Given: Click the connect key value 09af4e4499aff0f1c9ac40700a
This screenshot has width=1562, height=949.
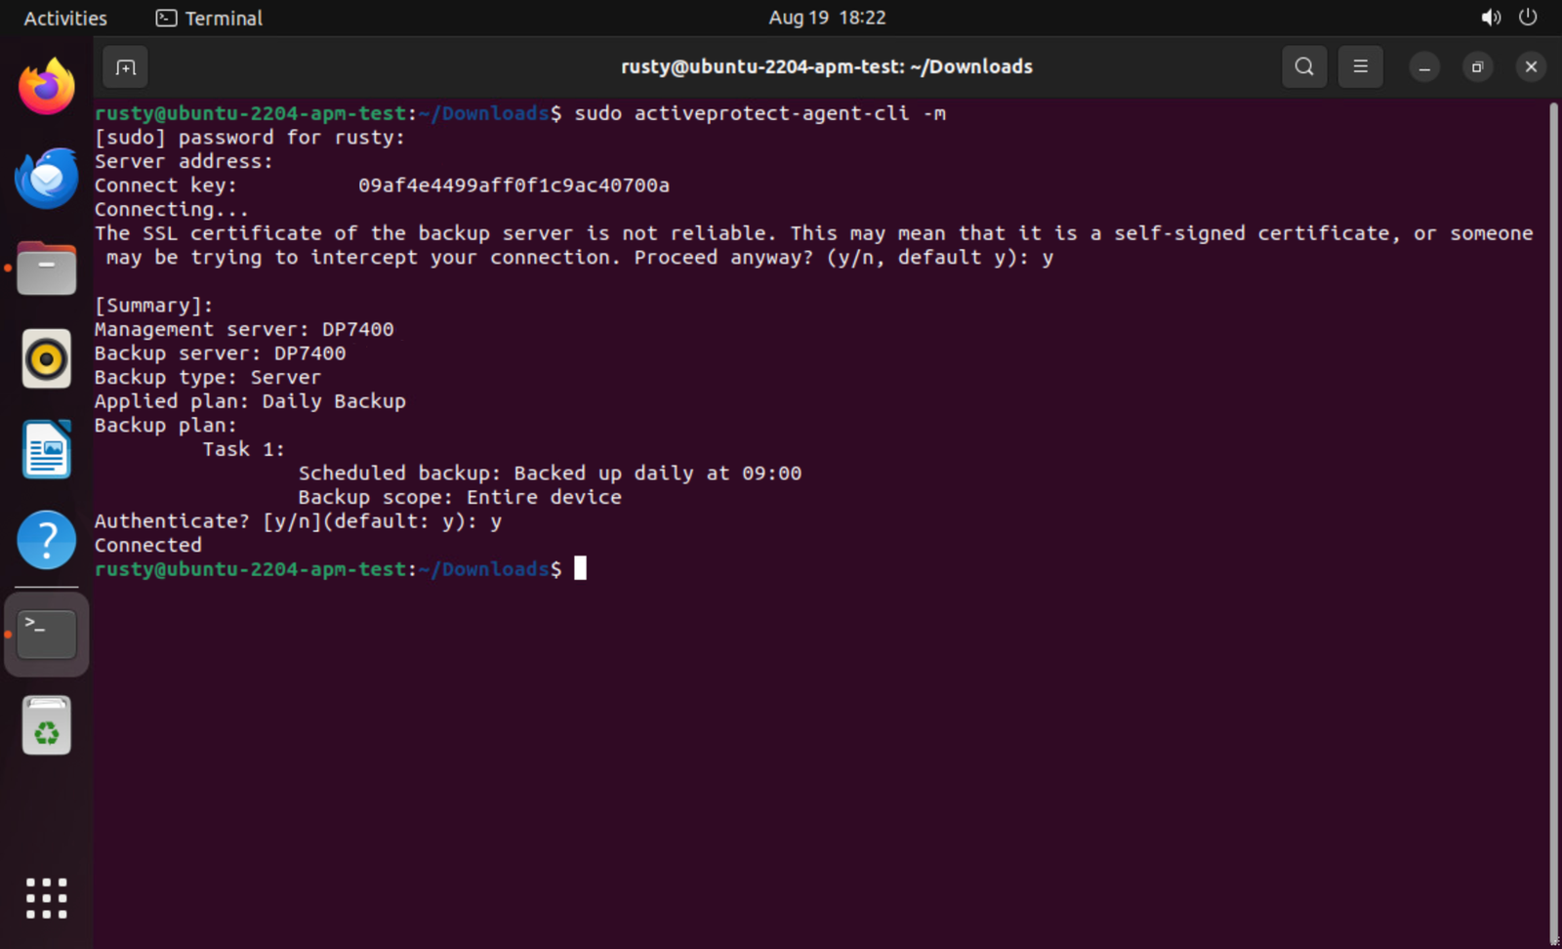Looking at the screenshot, I should click(514, 186).
